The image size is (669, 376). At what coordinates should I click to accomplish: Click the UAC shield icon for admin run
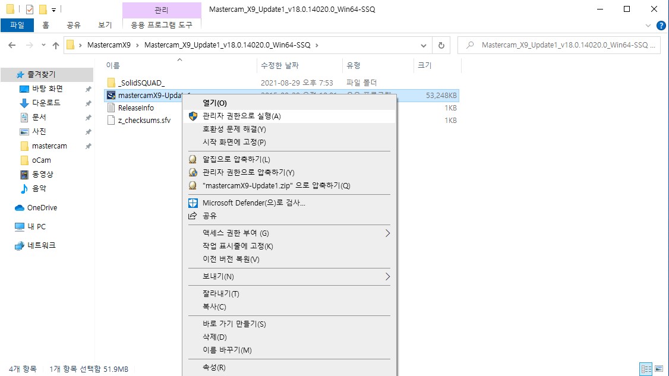coord(193,116)
